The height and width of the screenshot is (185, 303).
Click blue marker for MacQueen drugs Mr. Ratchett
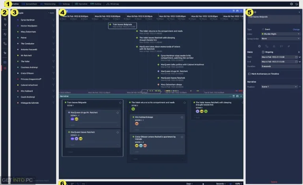[x=159, y=71]
